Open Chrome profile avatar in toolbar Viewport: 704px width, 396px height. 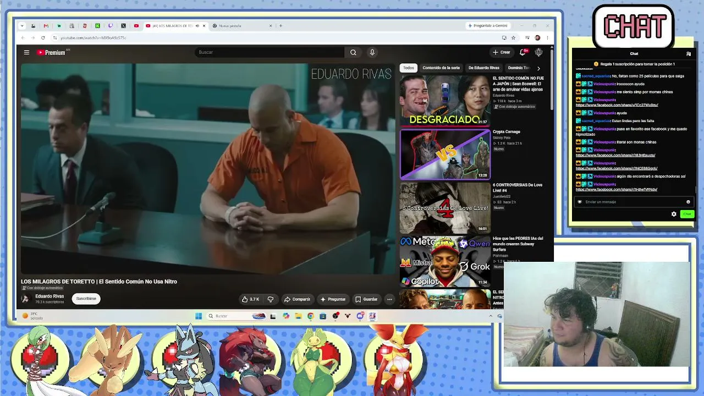click(537, 38)
